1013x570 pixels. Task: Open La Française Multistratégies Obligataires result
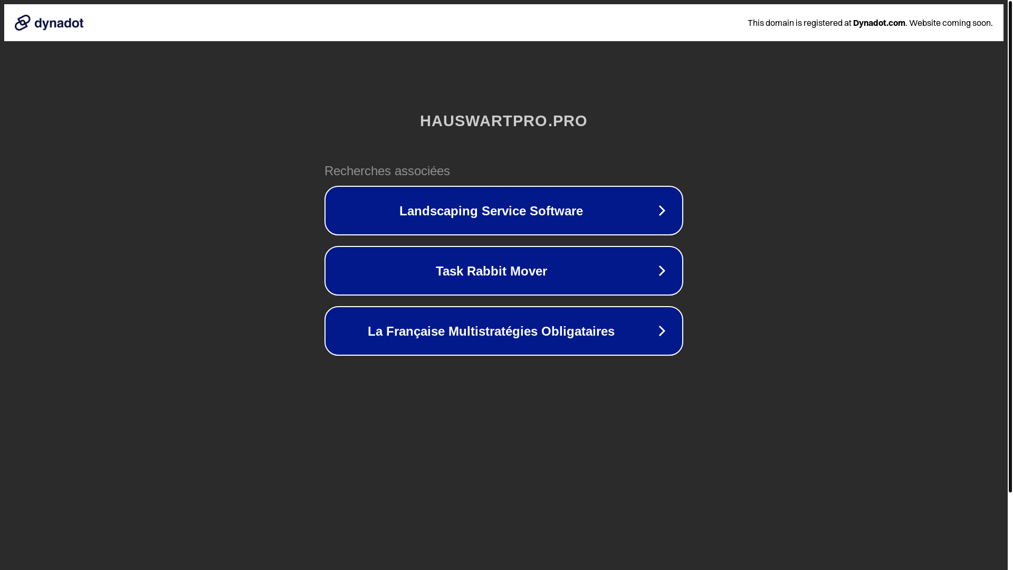coord(504,331)
